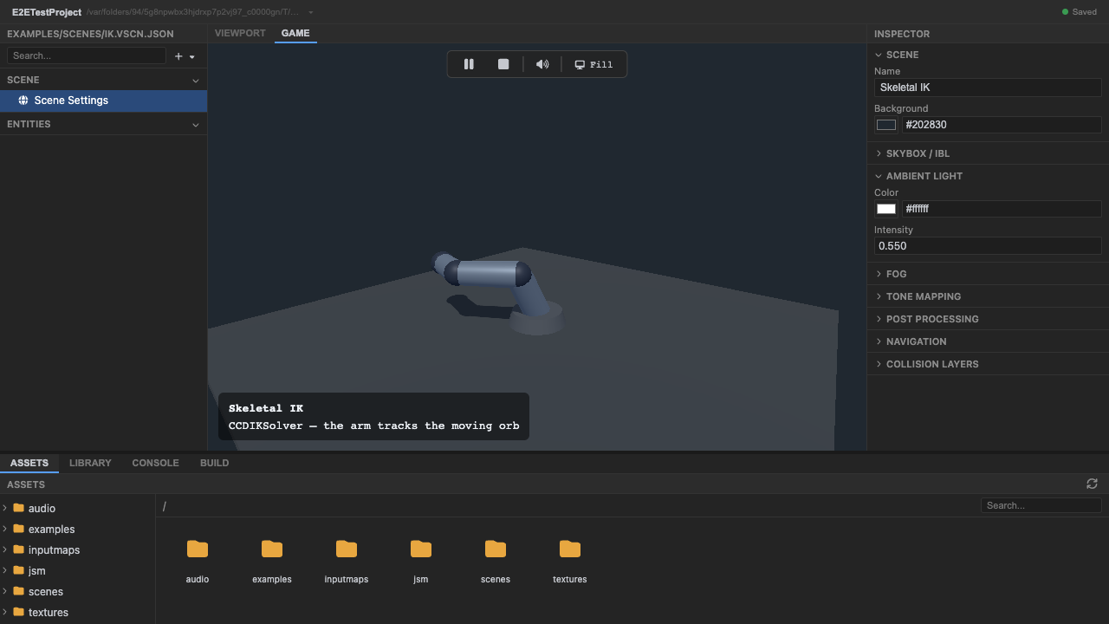Refresh the assets panel

tap(1092, 484)
